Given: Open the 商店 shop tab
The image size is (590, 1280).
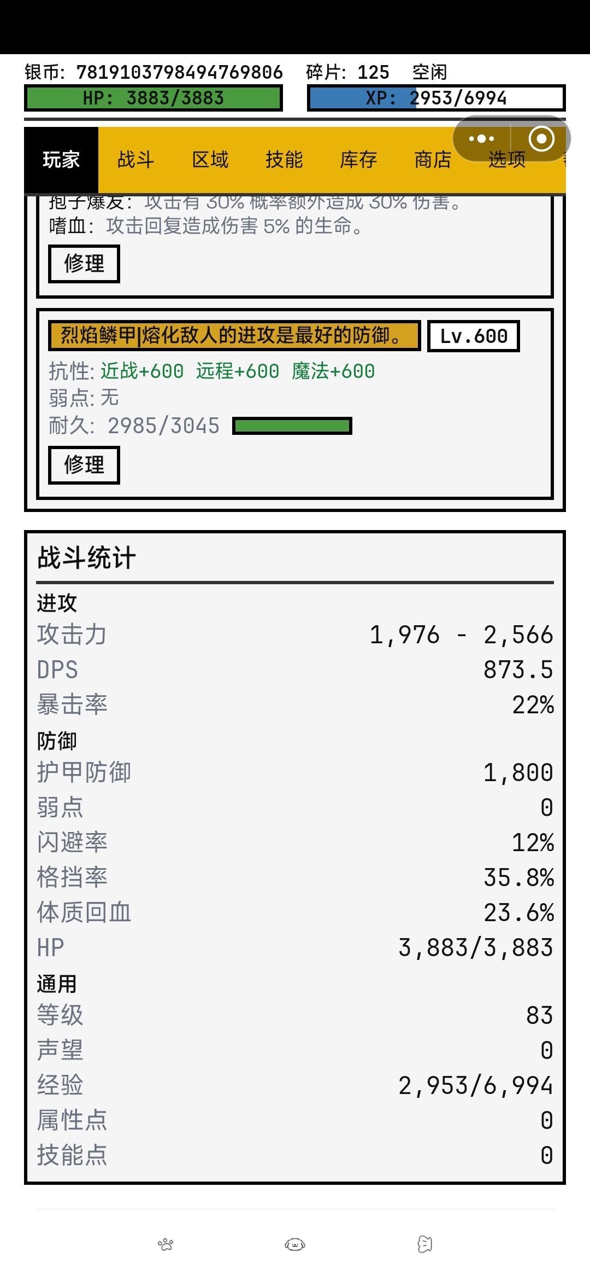Looking at the screenshot, I should click(x=433, y=160).
